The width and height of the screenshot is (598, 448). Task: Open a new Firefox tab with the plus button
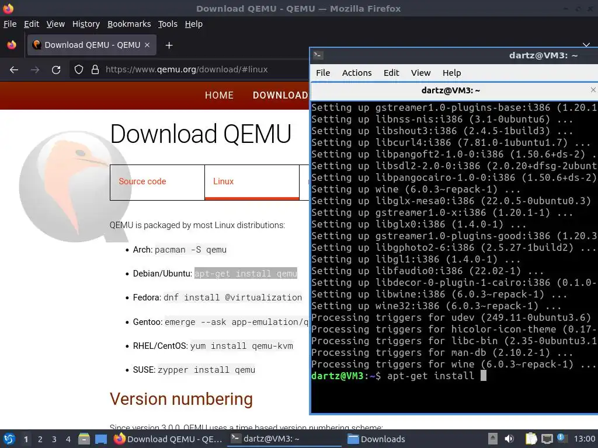(169, 45)
